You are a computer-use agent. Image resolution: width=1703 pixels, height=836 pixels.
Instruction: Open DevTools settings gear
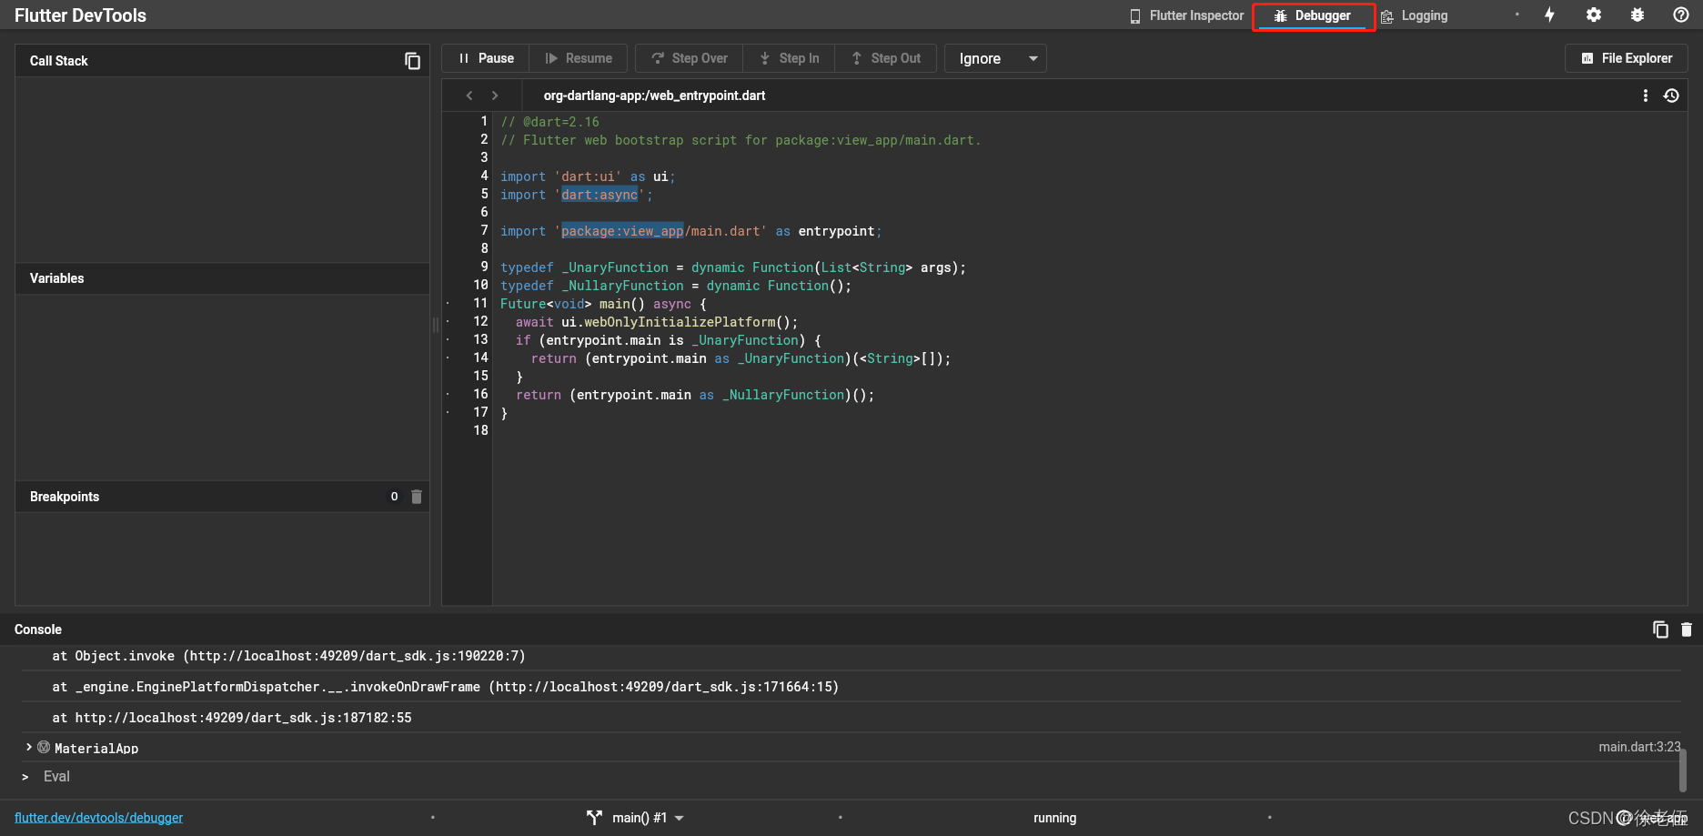point(1594,15)
